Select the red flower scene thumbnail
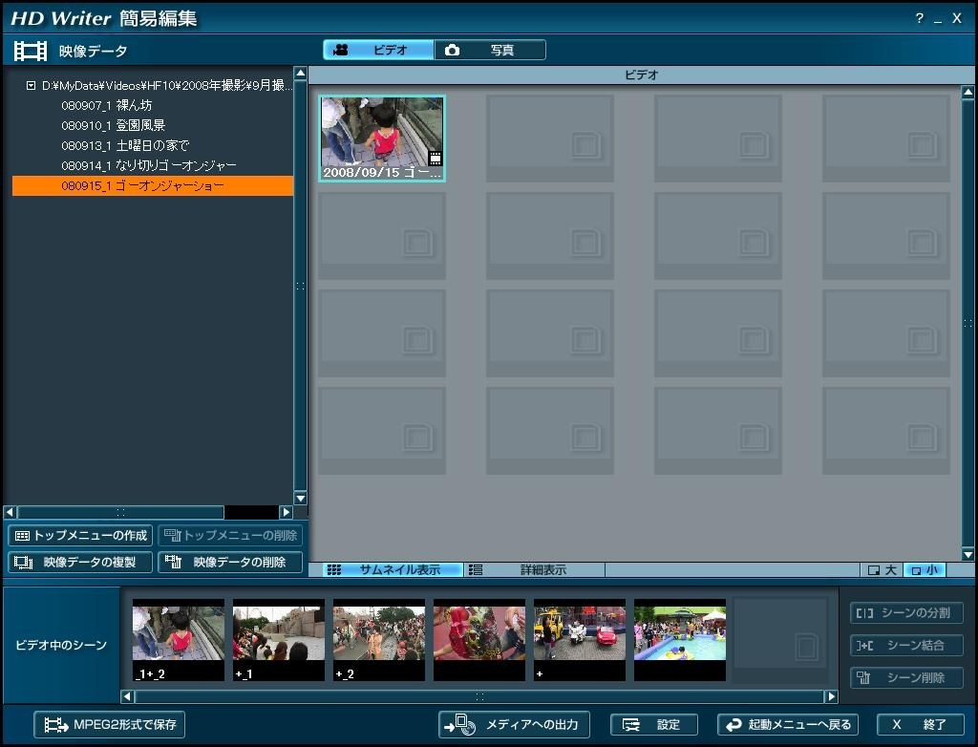 click(x=479, y=640)
